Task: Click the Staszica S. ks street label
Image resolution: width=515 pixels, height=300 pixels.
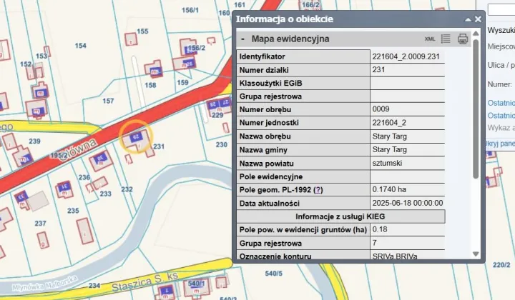Action: [144, 281]
